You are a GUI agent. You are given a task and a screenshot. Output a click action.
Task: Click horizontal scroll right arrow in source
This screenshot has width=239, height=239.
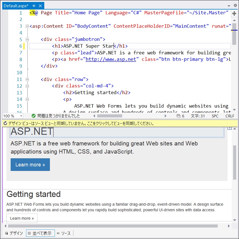click(x=165, y=116)
